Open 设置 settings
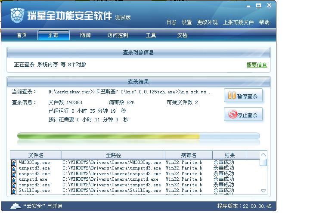Viewport: 310px width, 213px height. point(186,22)
